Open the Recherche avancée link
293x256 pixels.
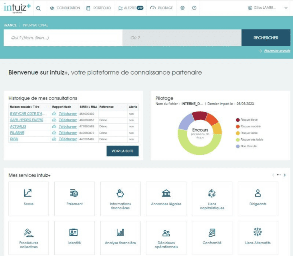pyautogui.click(x=277, y=51)
